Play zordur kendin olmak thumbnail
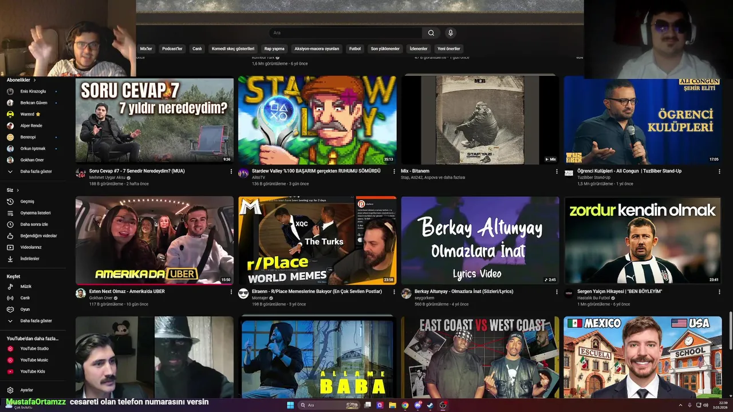Viewport: 733px width, 412px height. pos(643,241)
